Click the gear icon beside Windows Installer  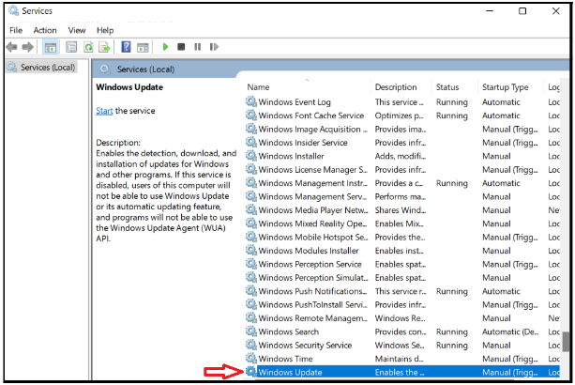251,156
